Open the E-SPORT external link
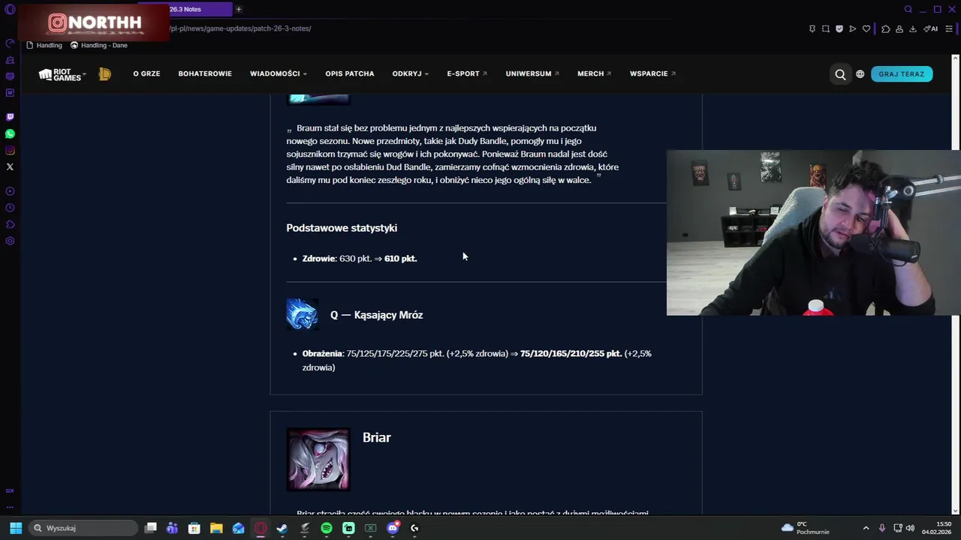Screen dimensions: 961x540 click(x=467, y=73)
